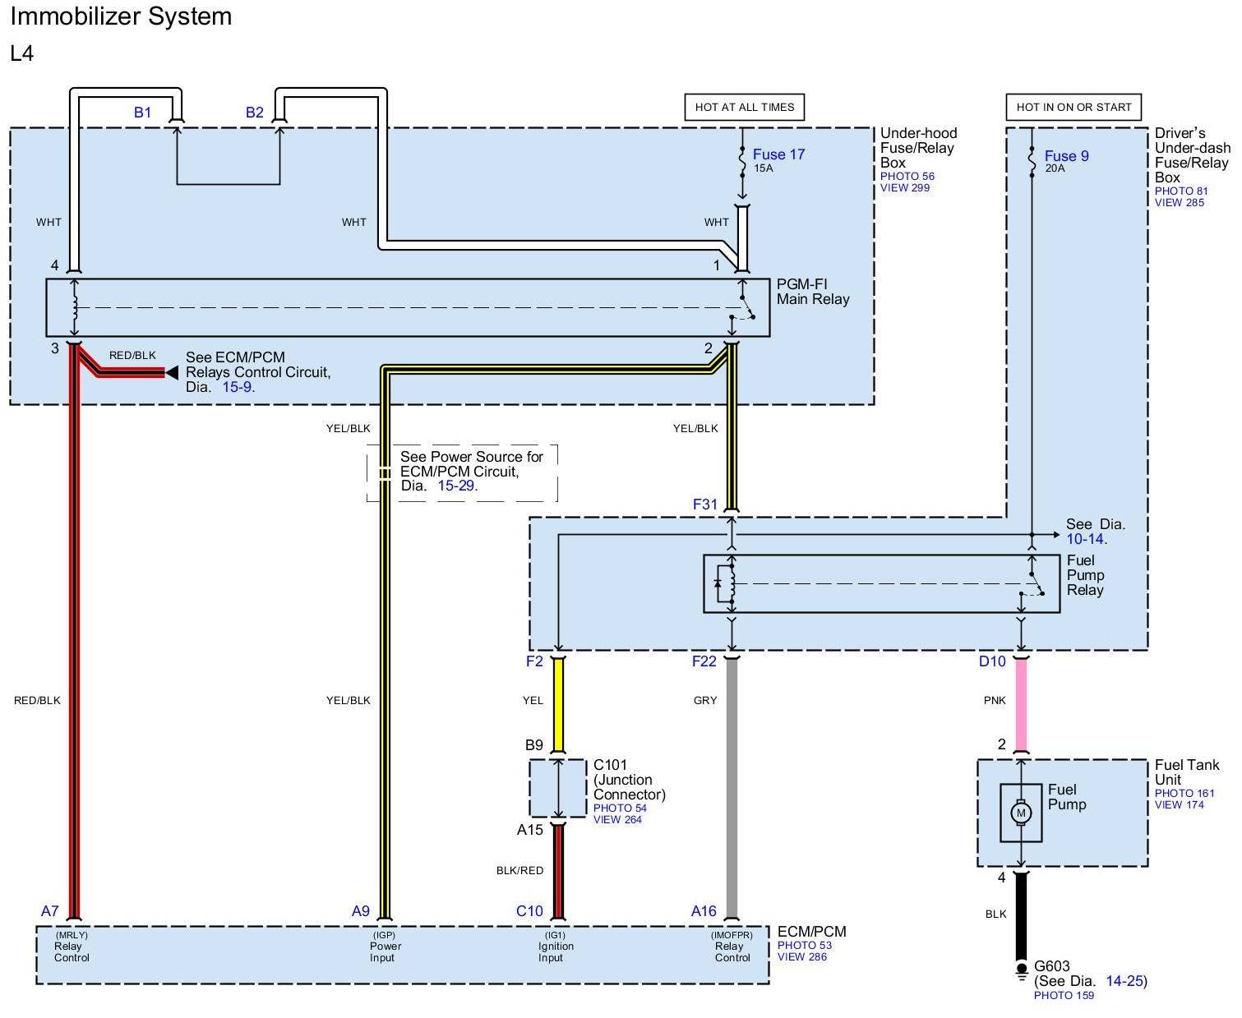Open PHOTO 161 for the Fuel Tank Unit
The width and height of the screenshot is (1242, 1018).
(x=1184, y=793)
